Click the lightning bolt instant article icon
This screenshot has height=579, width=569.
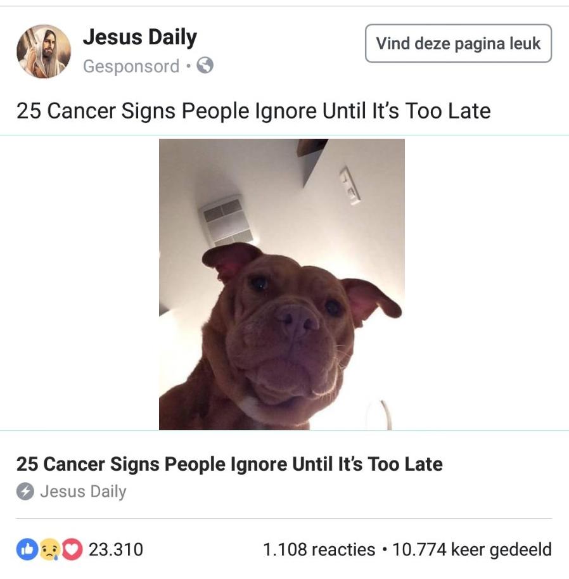point(25,492)
